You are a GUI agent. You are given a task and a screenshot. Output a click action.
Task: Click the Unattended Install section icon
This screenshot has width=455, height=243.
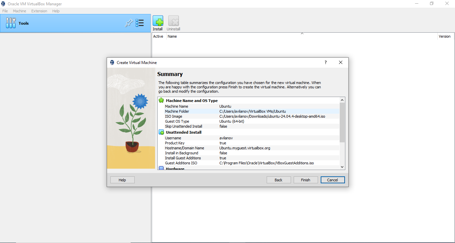coord(161,132)
